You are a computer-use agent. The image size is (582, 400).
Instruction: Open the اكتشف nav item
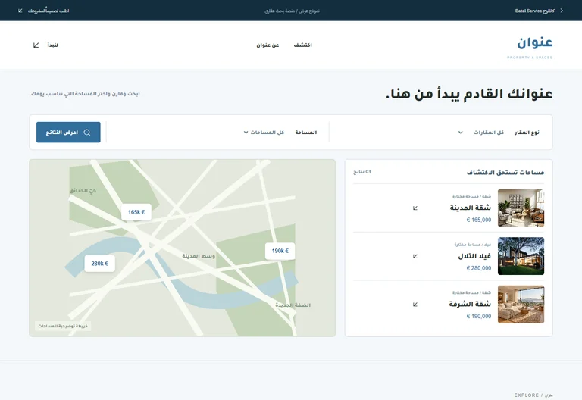(303, 45)
